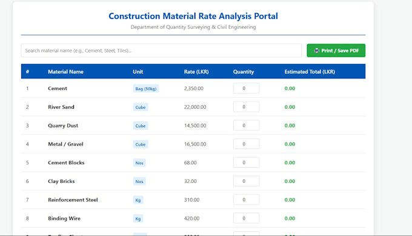
Task: Click the Cube unit badge for Metal / Gravel
Action: [141, 144]
